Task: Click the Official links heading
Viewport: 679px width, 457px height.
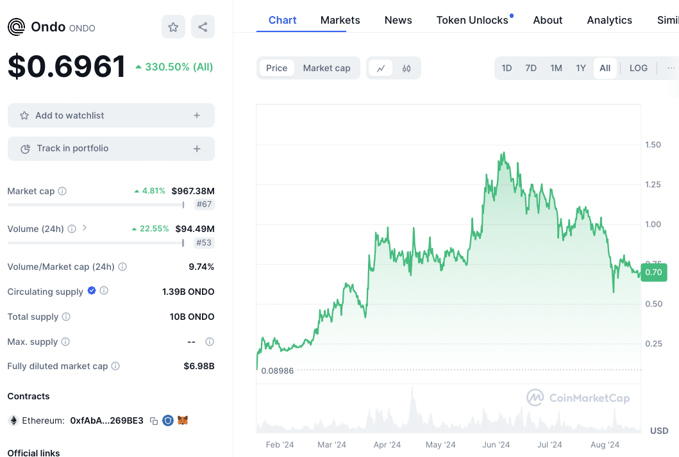Action: [x=34, y=453]
